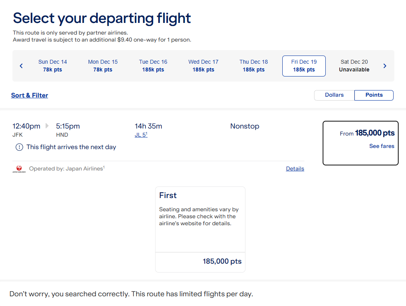Click the previous dates left arrow
This screenshot has width=406, height=306.
21,66
